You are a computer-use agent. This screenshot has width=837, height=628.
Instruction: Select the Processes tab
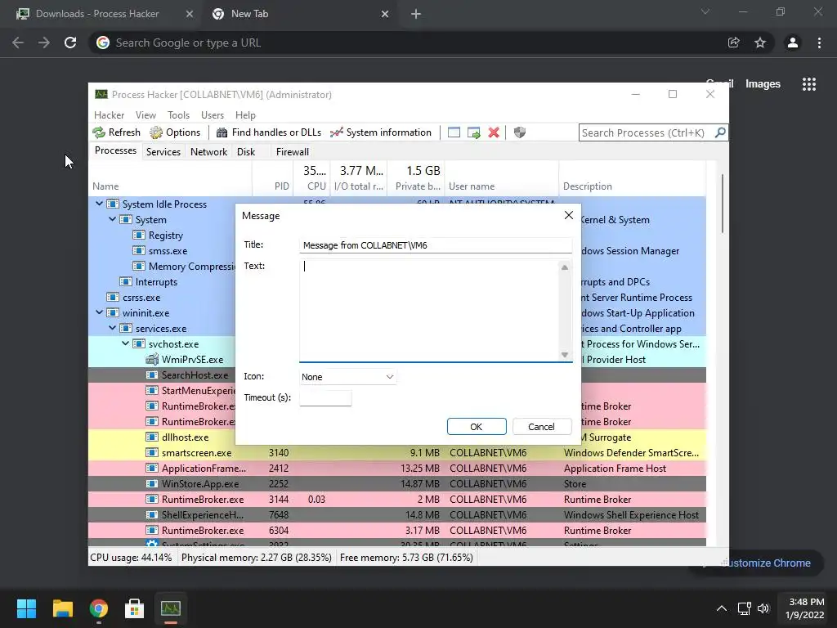click(x=115, y=150)
